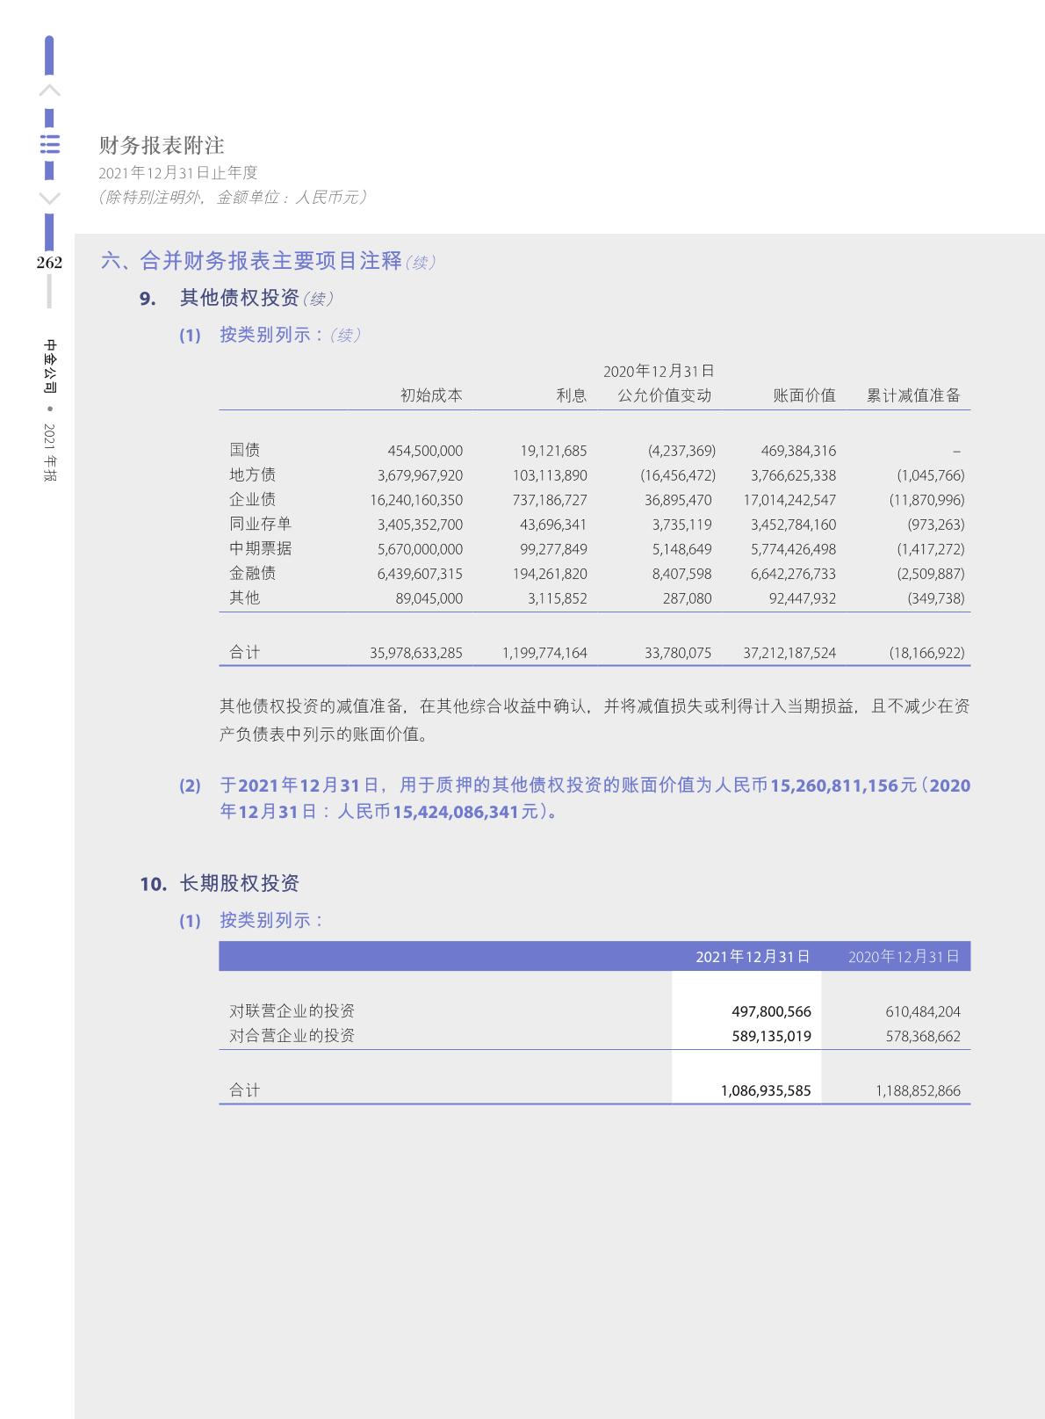Click the vertical 中金公司 sidebar label
1045x1419 pixels.
tap(50, 366)
